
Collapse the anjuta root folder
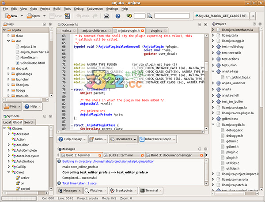(x=4, y=30)
